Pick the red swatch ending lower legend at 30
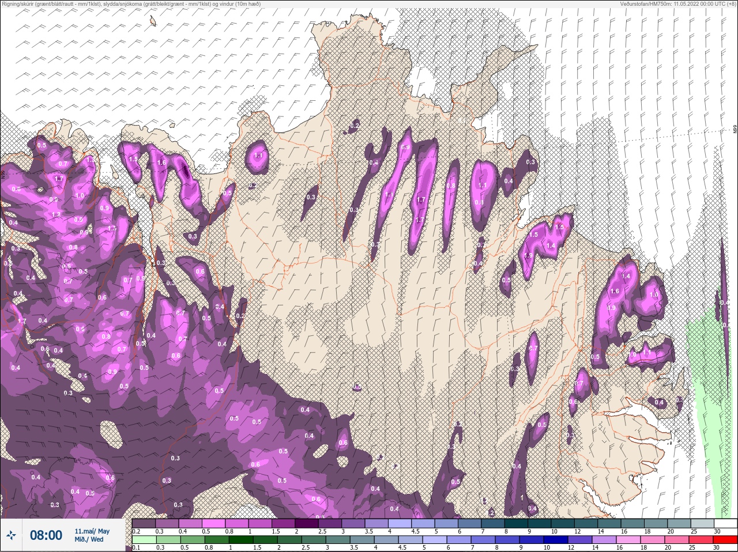Screen dimensions: 738x552 [x=725, y=539]
